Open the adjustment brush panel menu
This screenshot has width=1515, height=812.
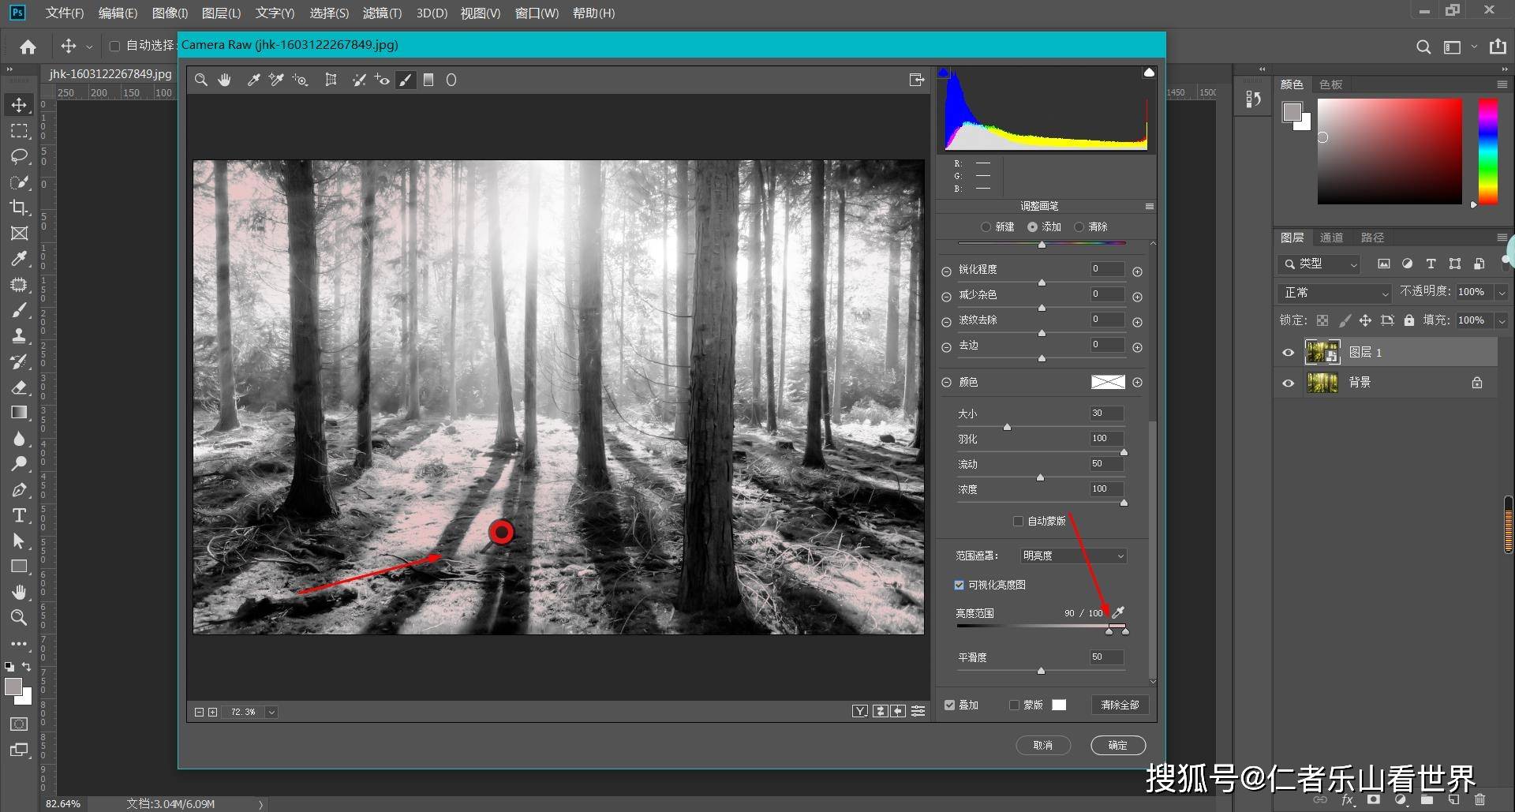click(x=1149, y=207)
